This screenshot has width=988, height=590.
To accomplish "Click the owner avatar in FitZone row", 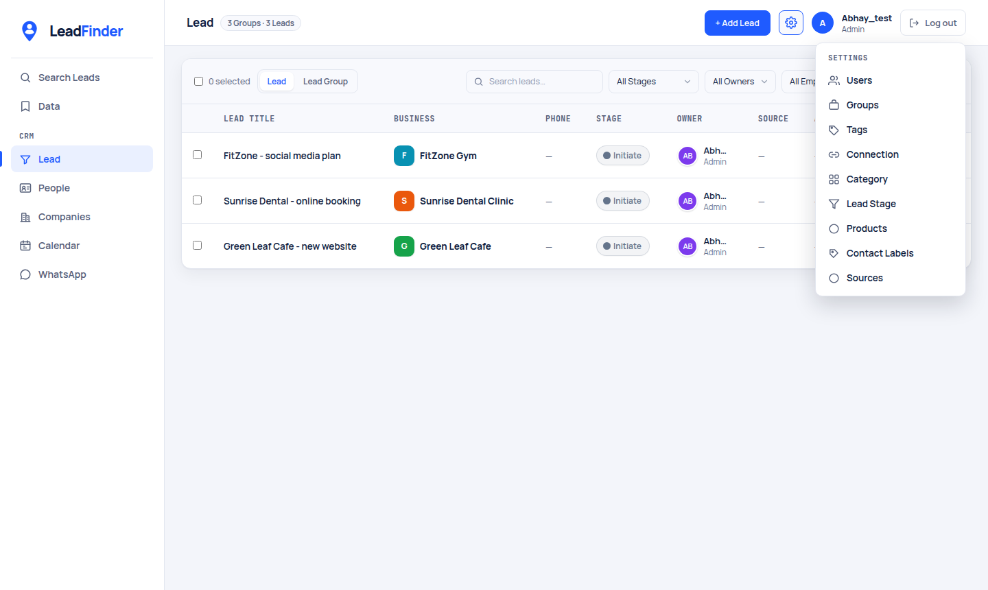I will click(x=687, y=156).
